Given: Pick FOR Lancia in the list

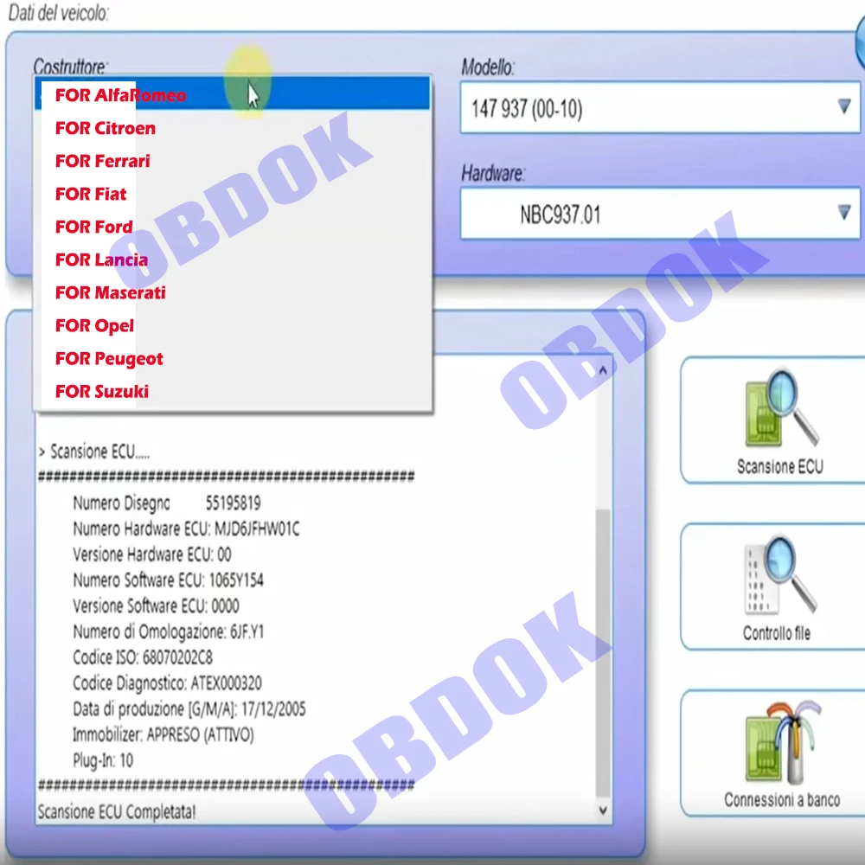Looking at the screenshot, I should 232,259.
